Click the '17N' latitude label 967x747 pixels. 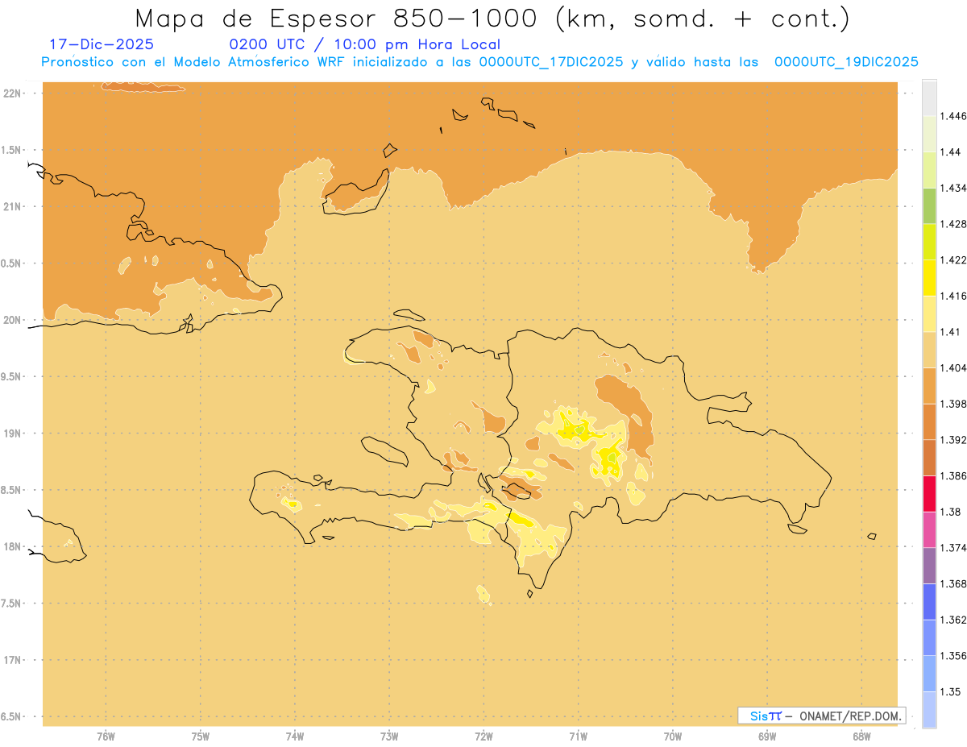click(13, 660)
